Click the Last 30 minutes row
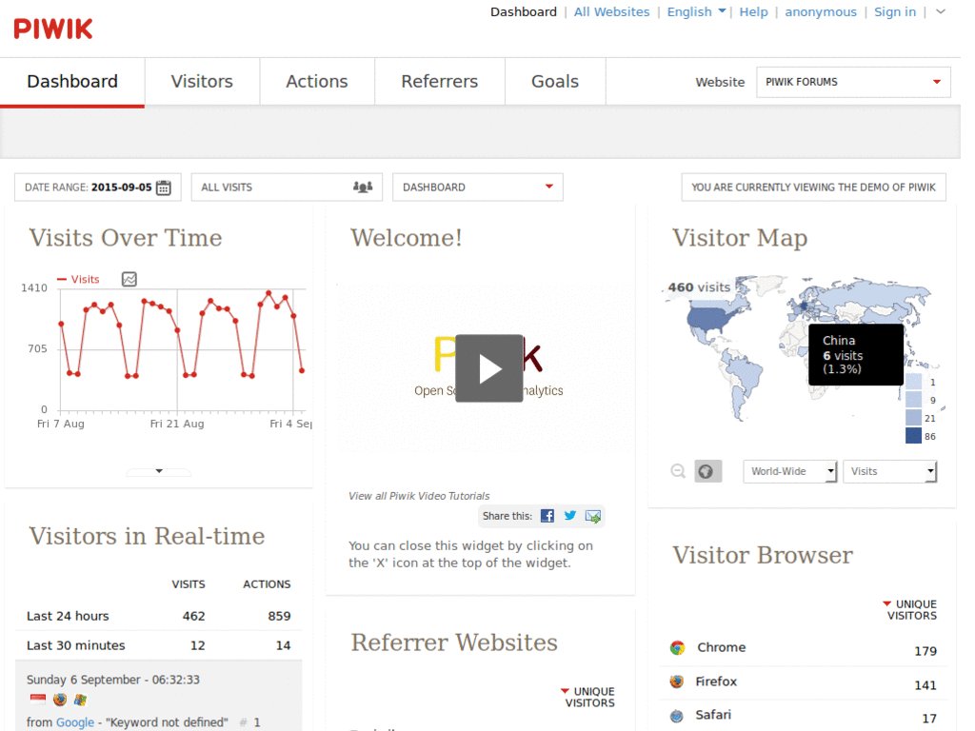Screen dimensions: 975x731 point(159,645)
